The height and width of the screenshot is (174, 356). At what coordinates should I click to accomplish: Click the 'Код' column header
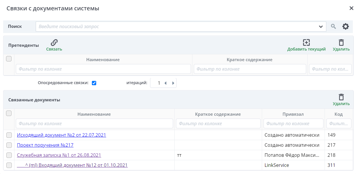point(338,114)
